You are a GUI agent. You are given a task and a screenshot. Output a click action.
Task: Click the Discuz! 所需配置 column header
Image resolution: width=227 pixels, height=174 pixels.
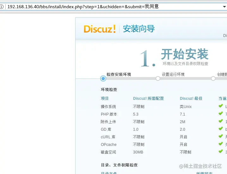pos(148,99)
